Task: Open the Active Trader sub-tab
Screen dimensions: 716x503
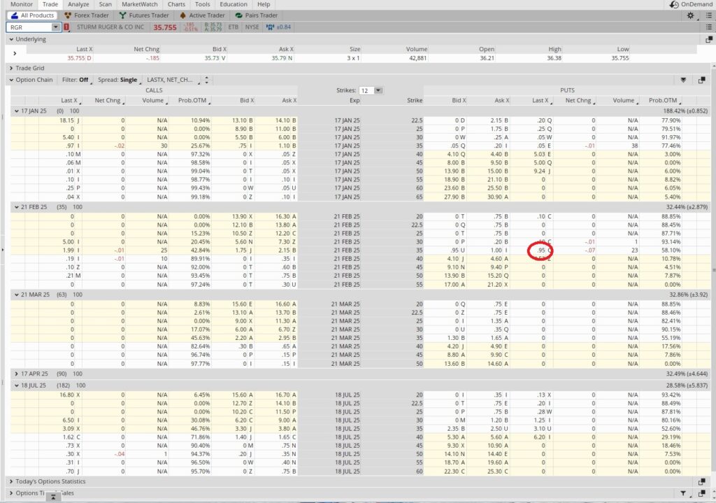Action: click(202, 15)
